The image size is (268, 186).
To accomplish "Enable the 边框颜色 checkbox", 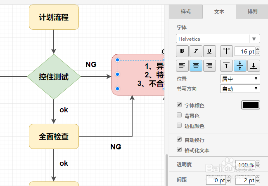I will point(179,125).
